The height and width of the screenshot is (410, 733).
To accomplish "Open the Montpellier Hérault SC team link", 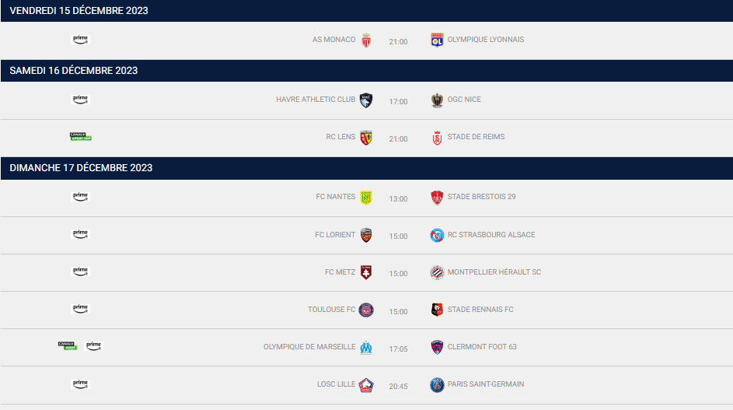I will click(x=494, y=272).
